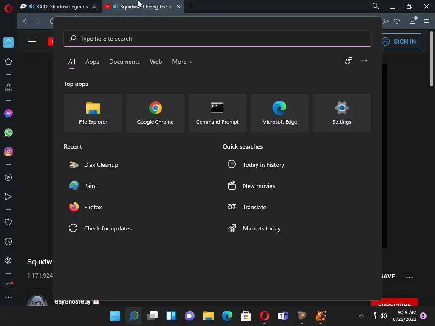Open clock and date flyout
Screen dimensions: 435x326
[x=404, y=316]
